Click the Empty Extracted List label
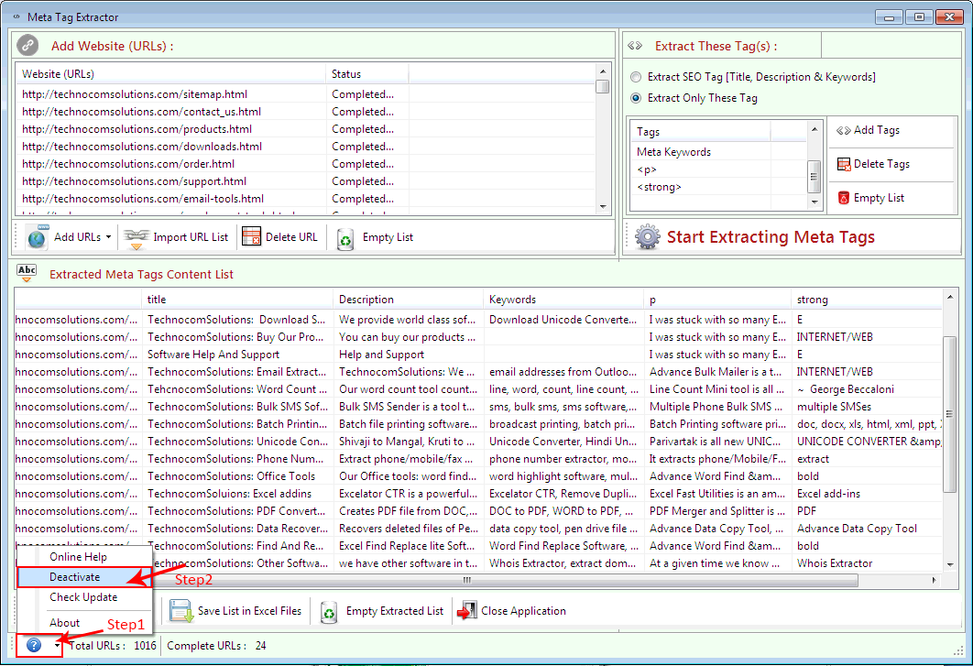Viewport: 973px width, 666px height. (x=395, y=611)
